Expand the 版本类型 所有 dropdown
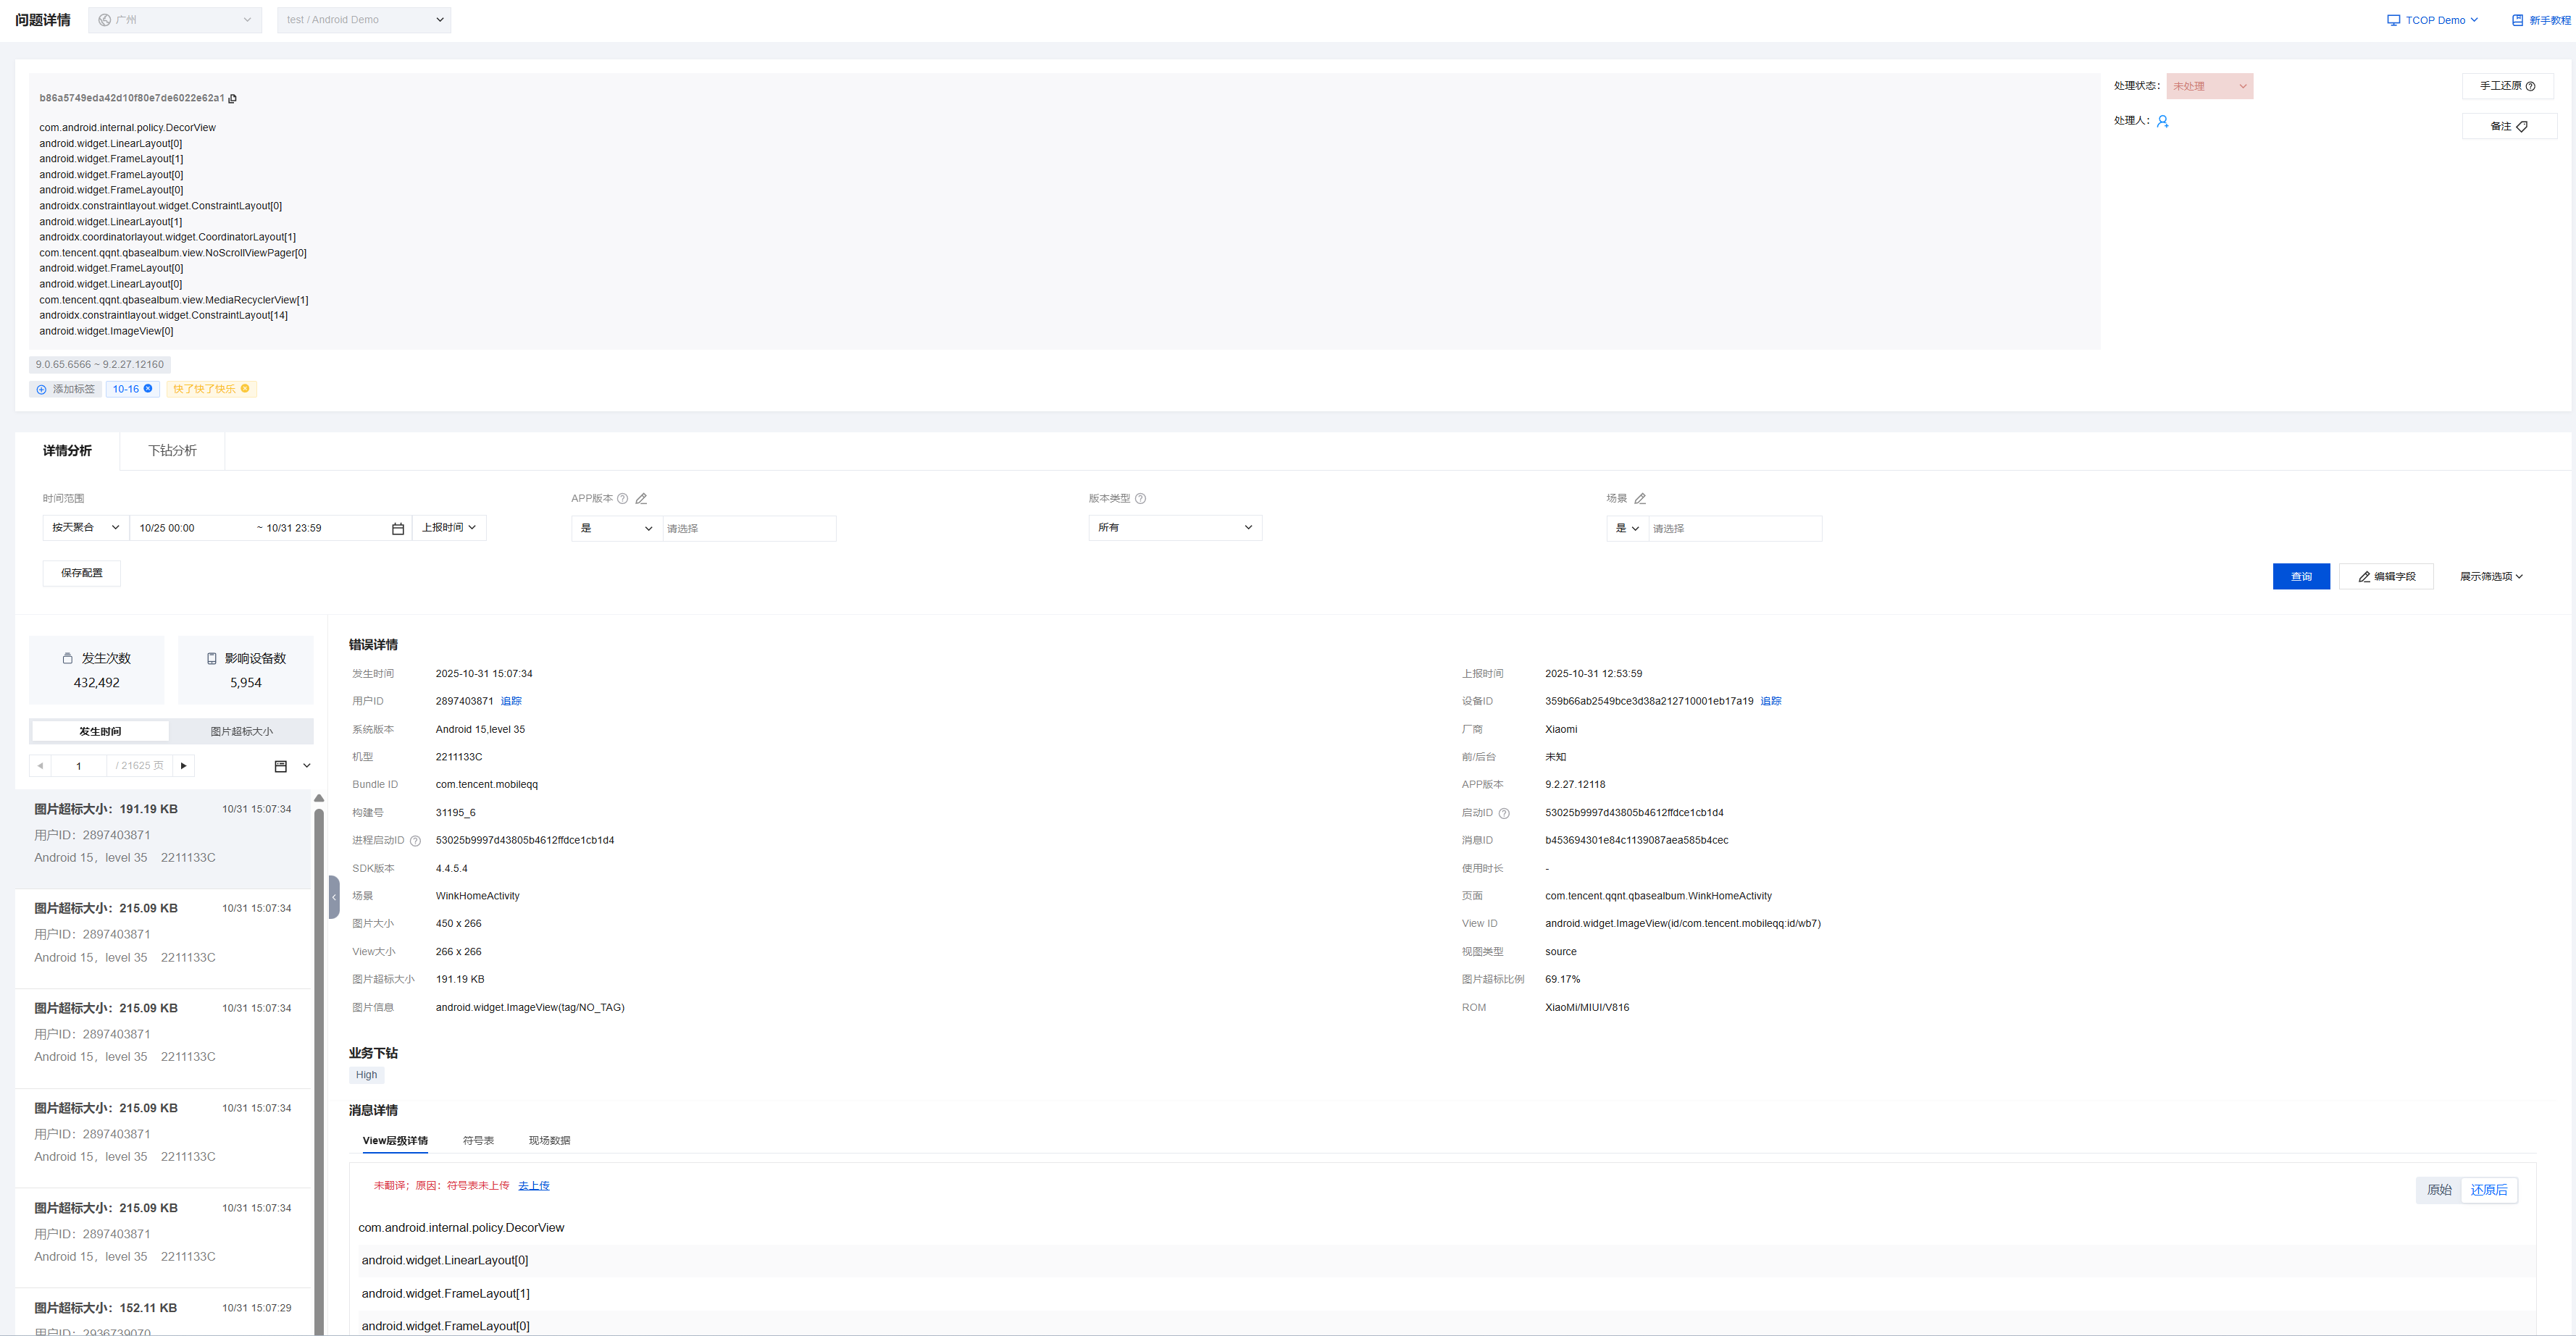Viewport: 2576px width, 1336px height. coord(1175,528)
